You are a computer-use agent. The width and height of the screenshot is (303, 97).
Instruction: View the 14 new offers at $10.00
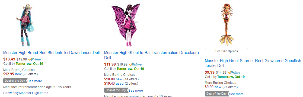[119, 79]
